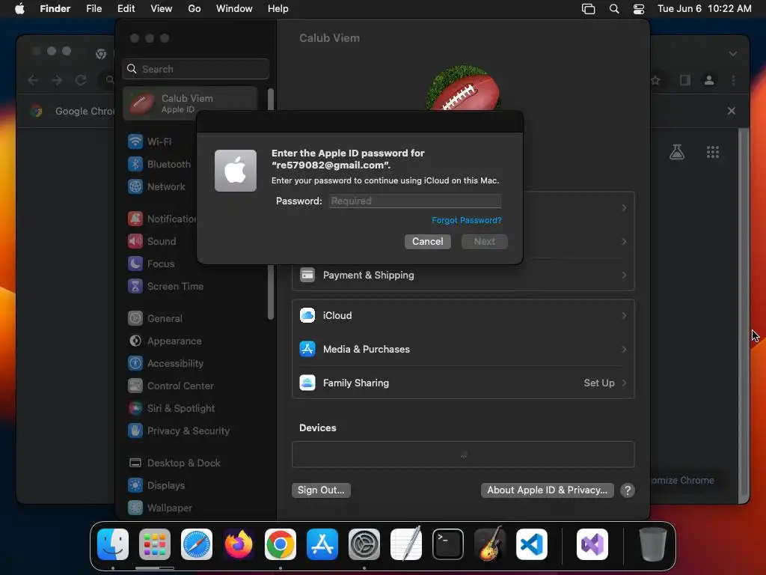
Task: Open Accessibility settings in sidebar
Action: point(165,363)
